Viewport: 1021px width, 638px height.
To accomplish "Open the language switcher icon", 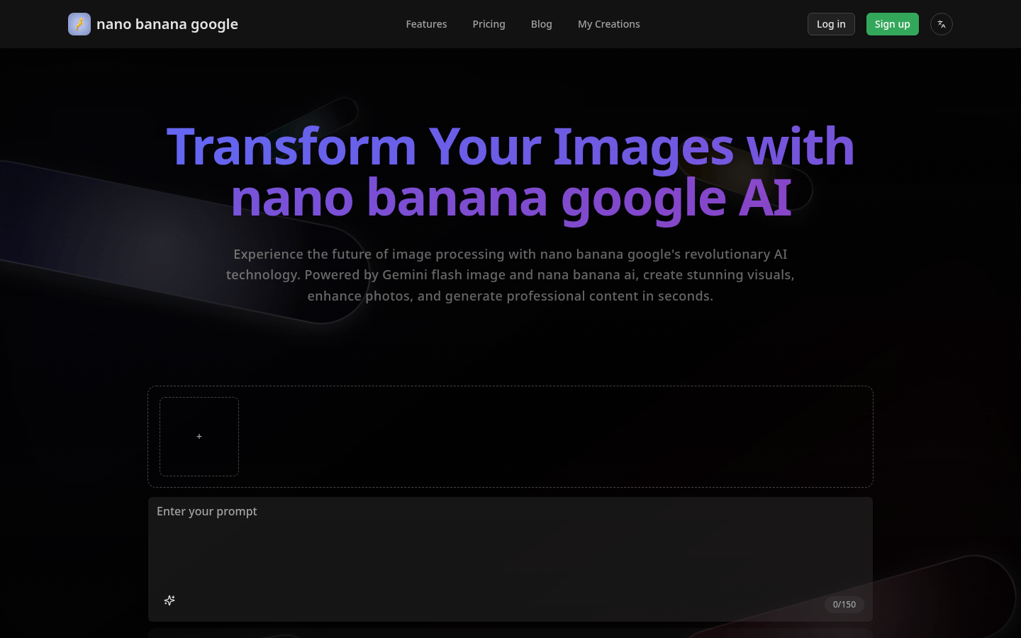I will coord(941,24).
